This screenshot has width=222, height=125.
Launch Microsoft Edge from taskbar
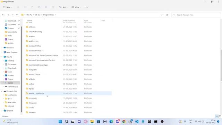click(x=111, y=122)
